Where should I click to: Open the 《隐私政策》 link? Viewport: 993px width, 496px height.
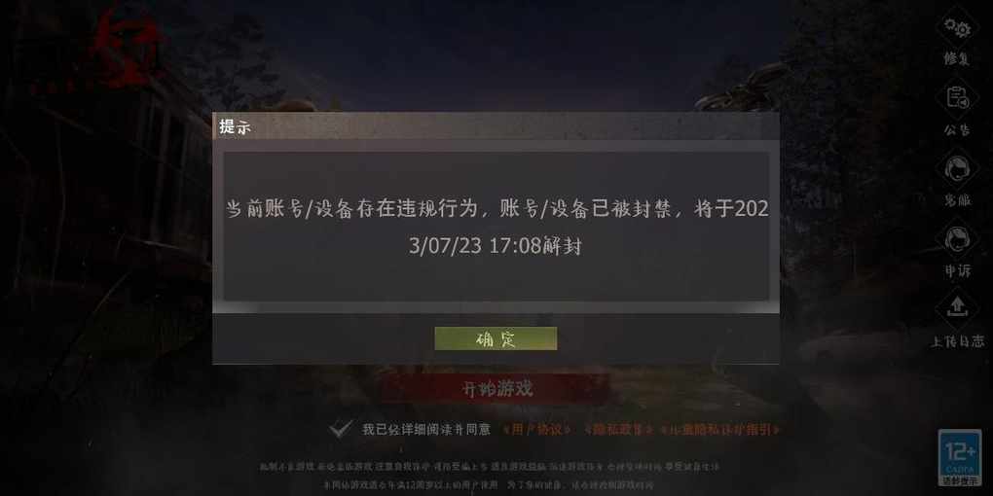[x=618, y=429]
